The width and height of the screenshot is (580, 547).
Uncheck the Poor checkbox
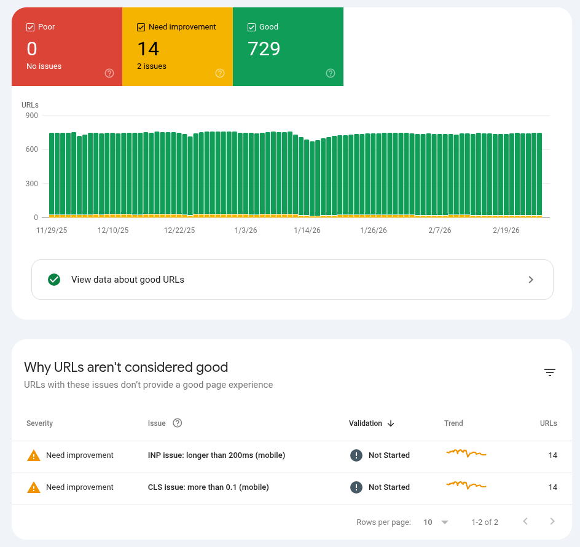pyautogui.click(x=30, y=27)
